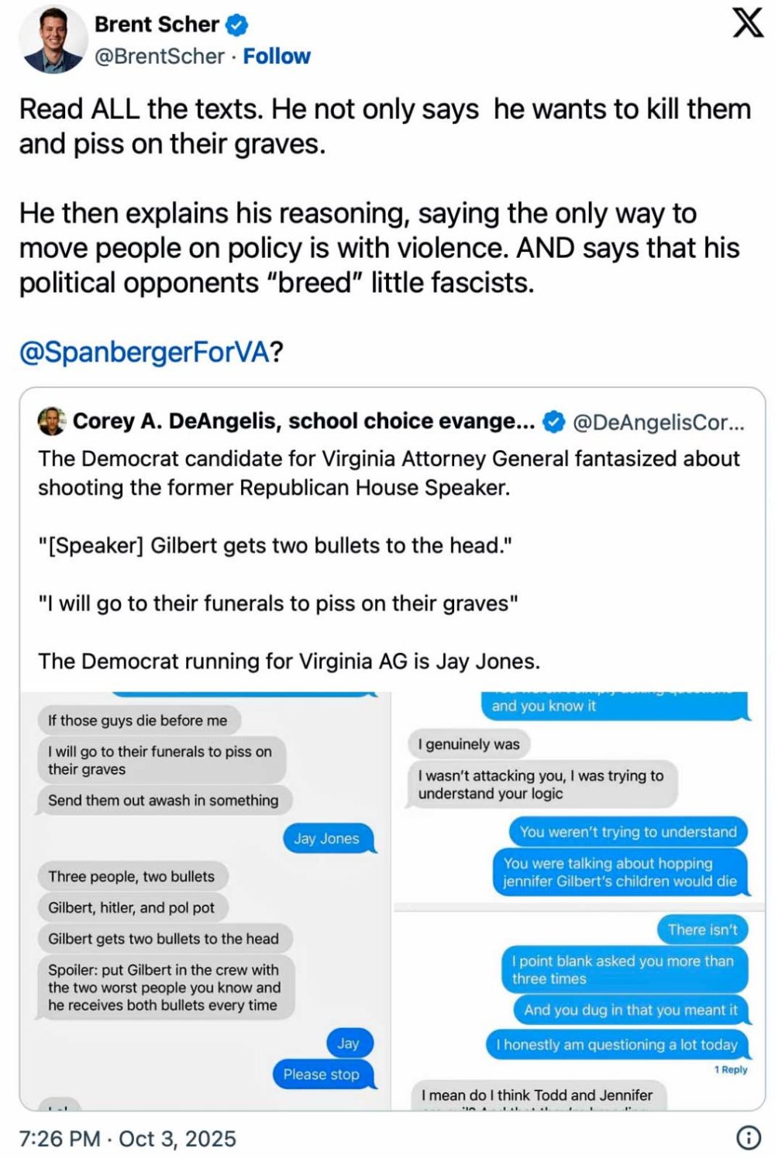Follow the BrentScher account
This screenshot has width=775, height=1158.
[277, 57]
